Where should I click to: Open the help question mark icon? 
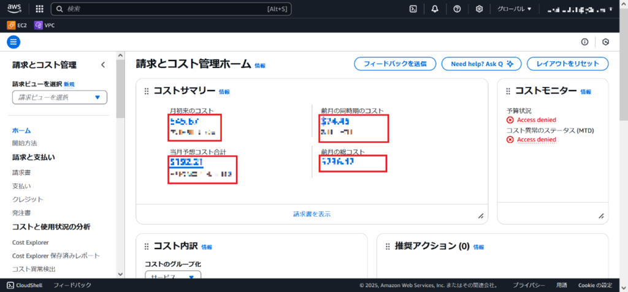click(457, 9)
